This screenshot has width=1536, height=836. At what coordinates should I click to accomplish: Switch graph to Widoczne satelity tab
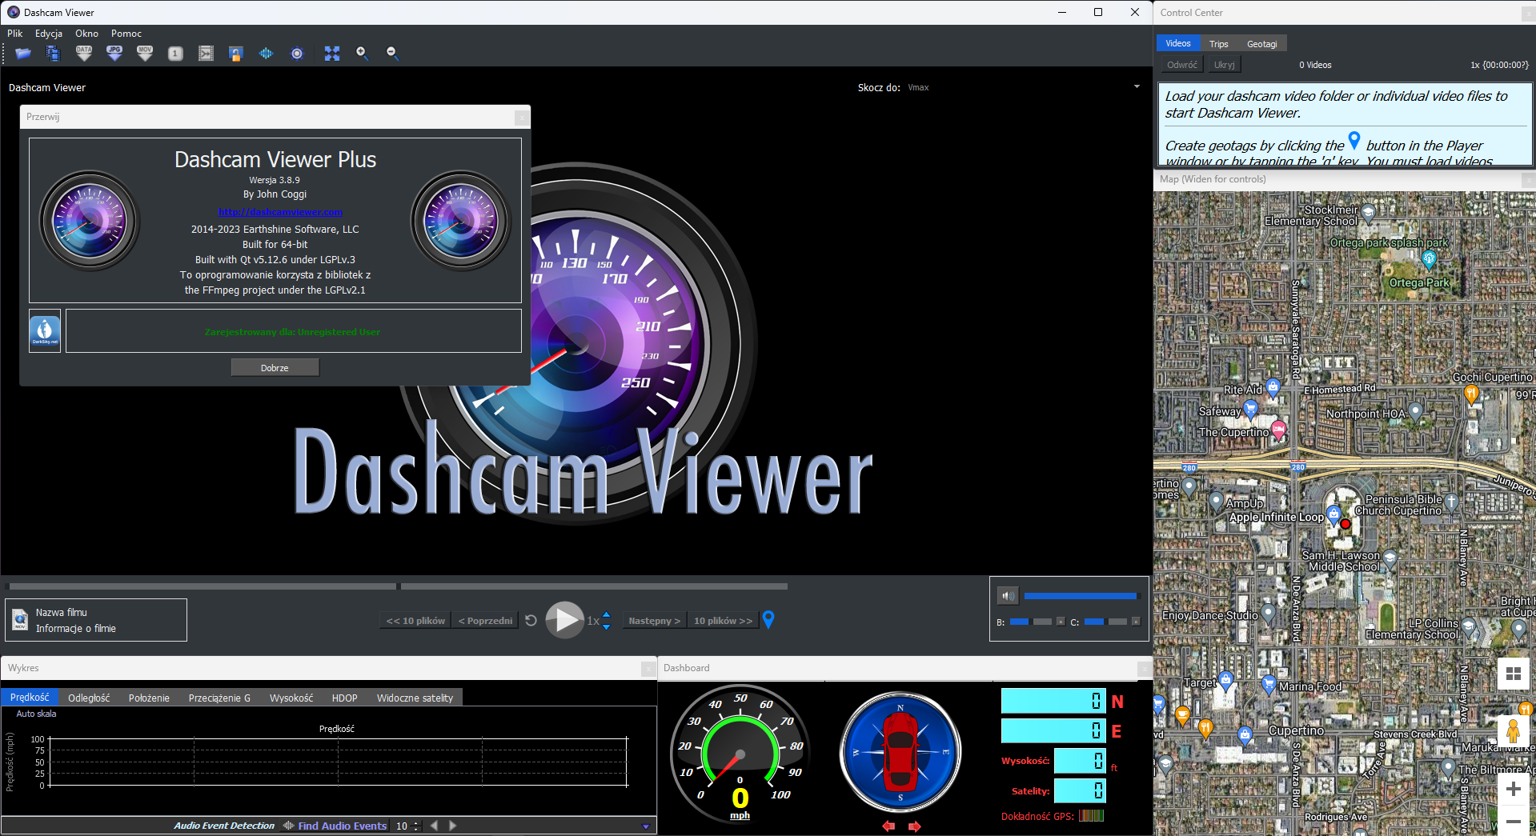[x=415, y=698]
